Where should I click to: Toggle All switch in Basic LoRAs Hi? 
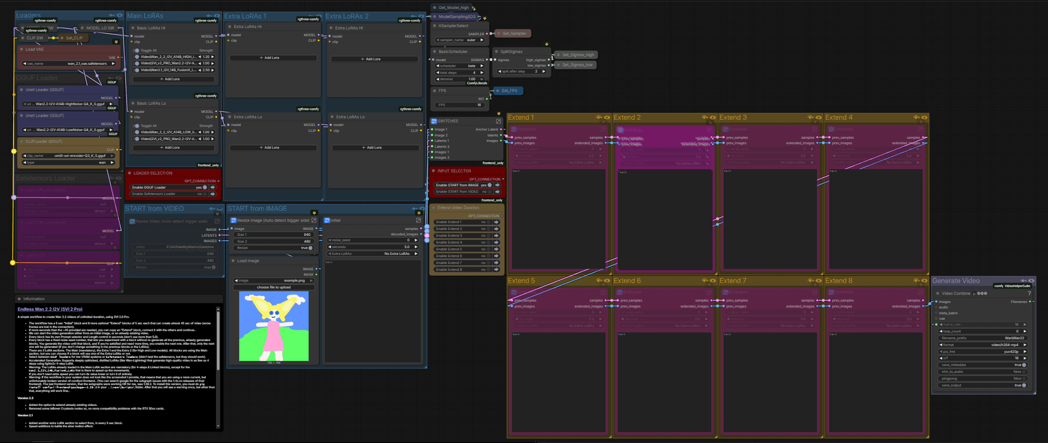136,50
